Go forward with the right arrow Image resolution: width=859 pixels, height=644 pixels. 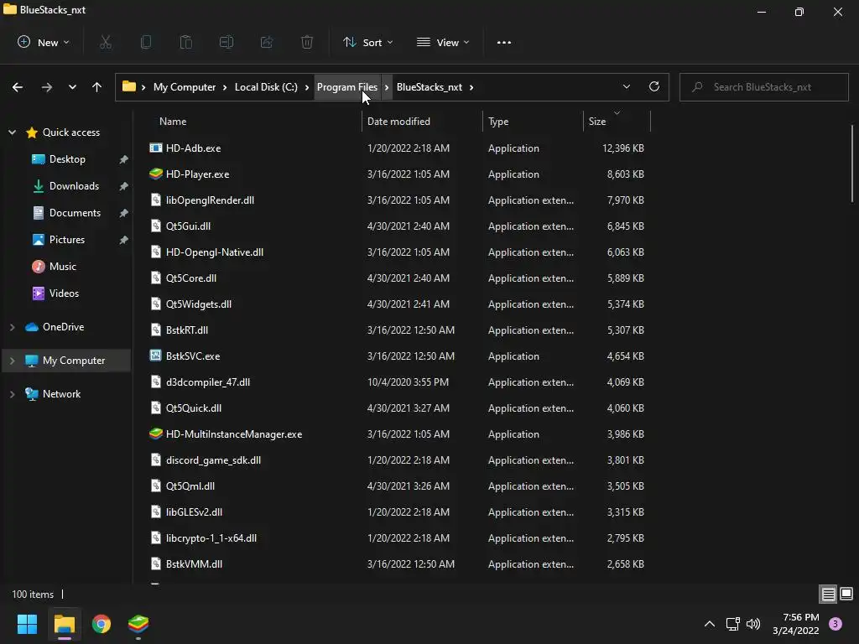coord(47,87)
